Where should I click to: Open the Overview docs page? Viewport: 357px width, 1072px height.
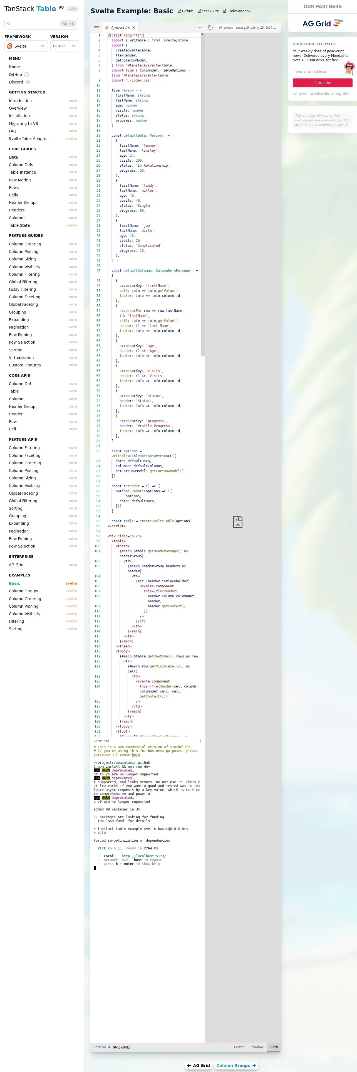[43, 108]
